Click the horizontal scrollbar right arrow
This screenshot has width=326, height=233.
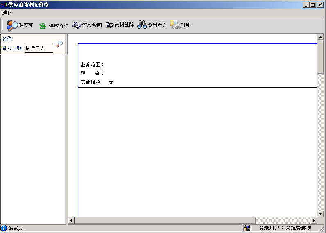[x=314, y=220]
